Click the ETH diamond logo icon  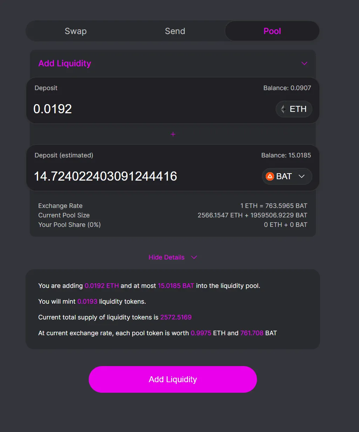(x=283, y=109)
